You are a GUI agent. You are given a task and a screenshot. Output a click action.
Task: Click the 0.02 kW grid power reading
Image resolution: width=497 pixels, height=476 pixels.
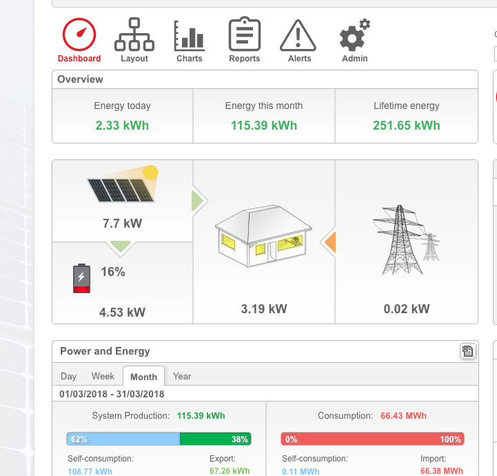click(x=406, y=309)
